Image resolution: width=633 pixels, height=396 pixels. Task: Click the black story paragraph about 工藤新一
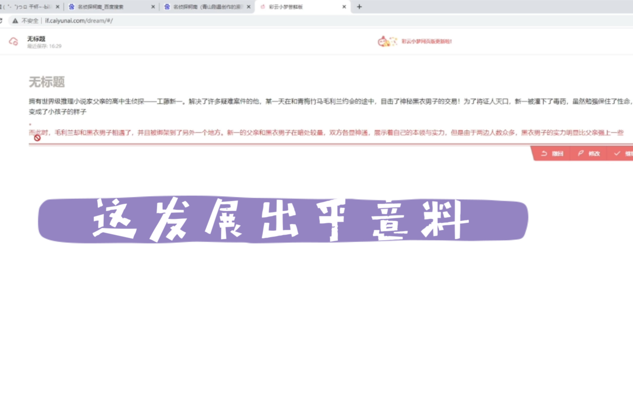coord(331,107)
